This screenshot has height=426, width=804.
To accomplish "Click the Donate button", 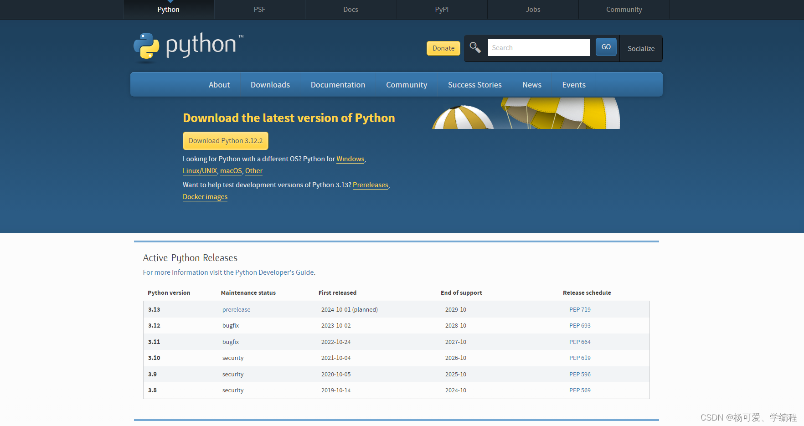I will (x=443, y=48).
